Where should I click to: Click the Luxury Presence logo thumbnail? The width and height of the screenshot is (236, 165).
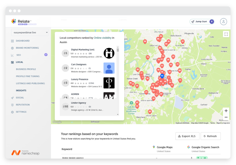[x=109, y=83]
